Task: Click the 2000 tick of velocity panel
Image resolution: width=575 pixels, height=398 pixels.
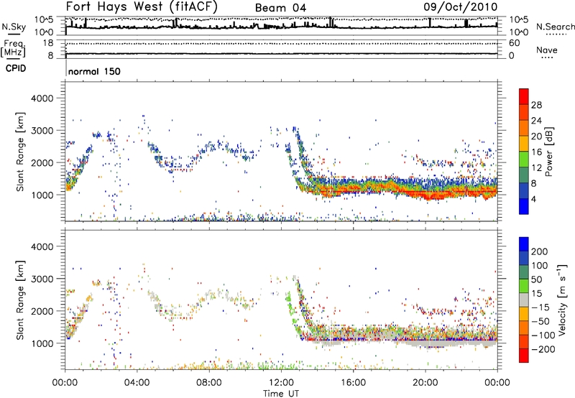Action: (42, 311)
